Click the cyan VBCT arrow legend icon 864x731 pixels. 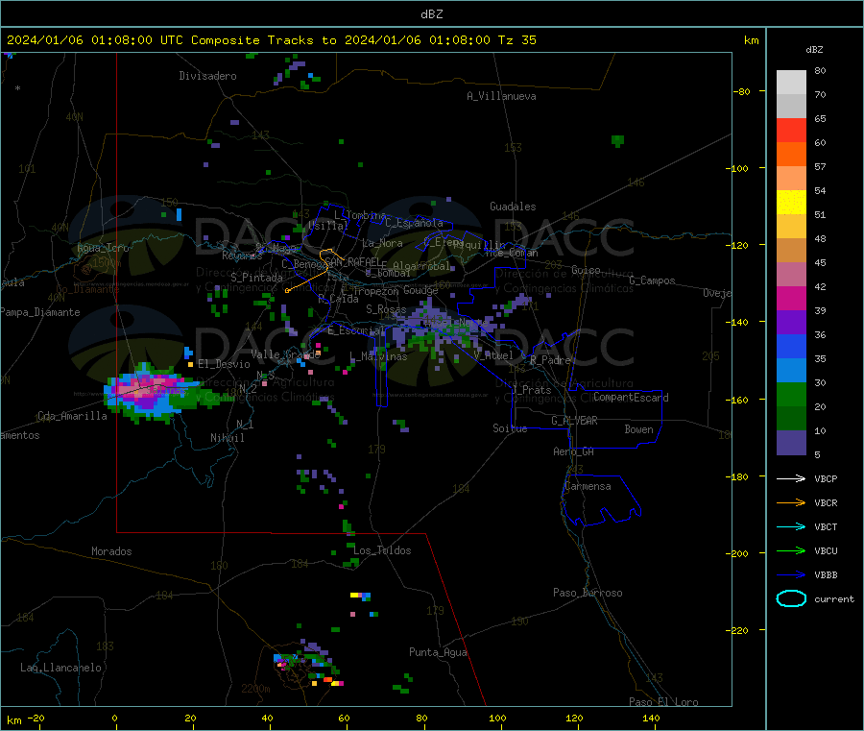[791, 526]
